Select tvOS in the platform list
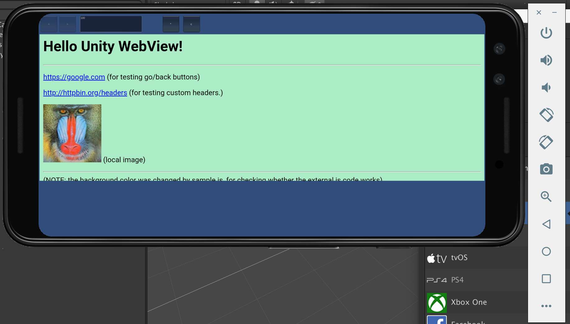Screen dimensions: 570x324 pos(459,258)
